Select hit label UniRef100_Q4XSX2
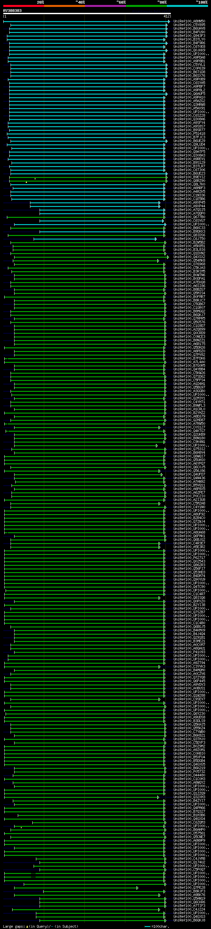211x929 pixels. click(x=189, y=257)
